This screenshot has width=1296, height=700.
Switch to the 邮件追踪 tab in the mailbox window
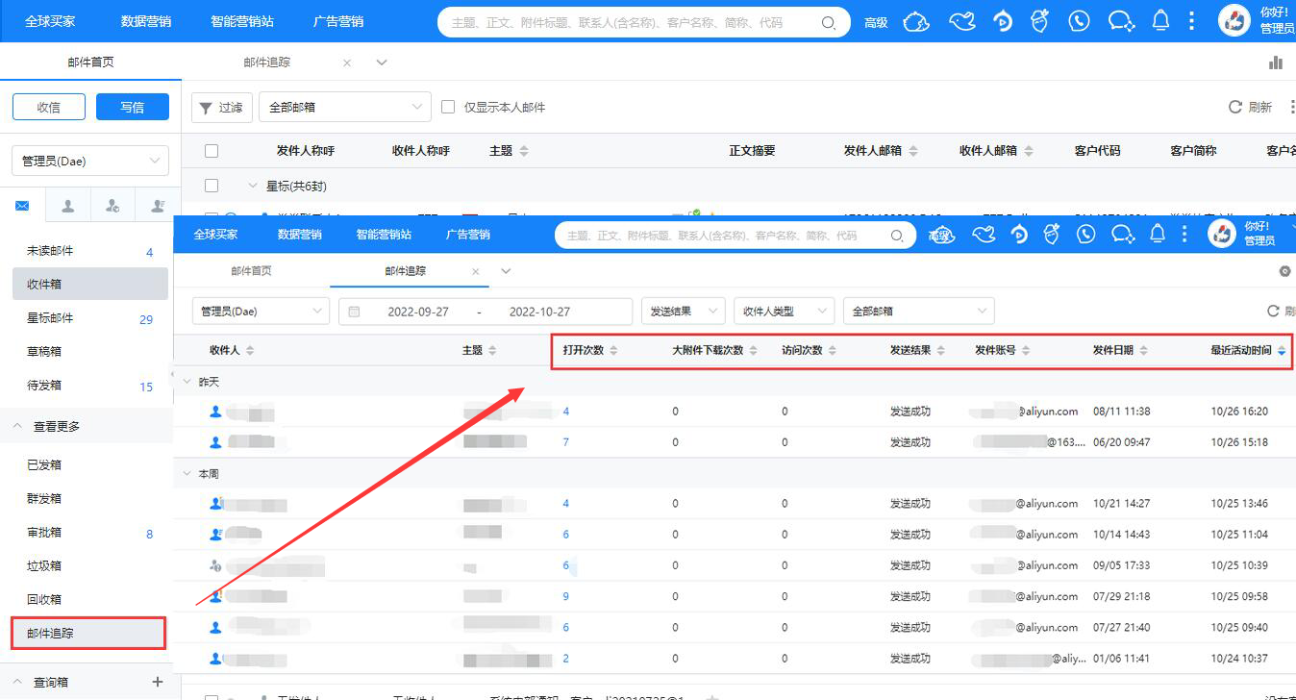267,62
